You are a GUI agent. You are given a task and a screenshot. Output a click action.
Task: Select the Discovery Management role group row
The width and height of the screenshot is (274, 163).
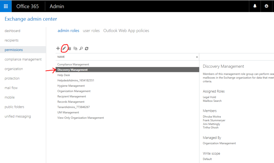pyautogui.click(x=127, y=70)
